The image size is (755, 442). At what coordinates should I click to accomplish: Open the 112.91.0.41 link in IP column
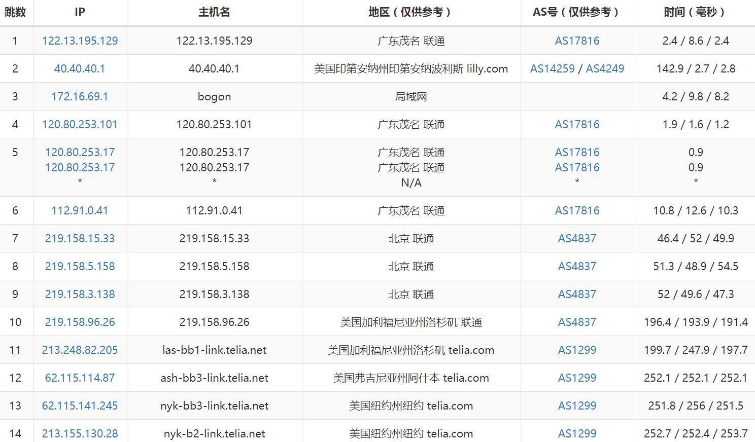coord(80,210)
